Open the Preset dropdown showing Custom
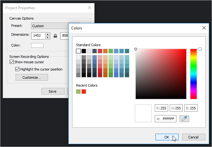The height and width of the screenshot is (147, 212). tap(50, 26)
